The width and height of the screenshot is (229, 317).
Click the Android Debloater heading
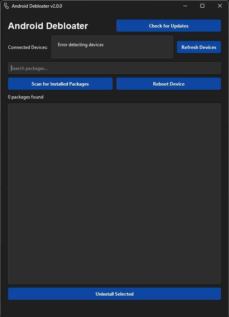(x=48, y=26)
